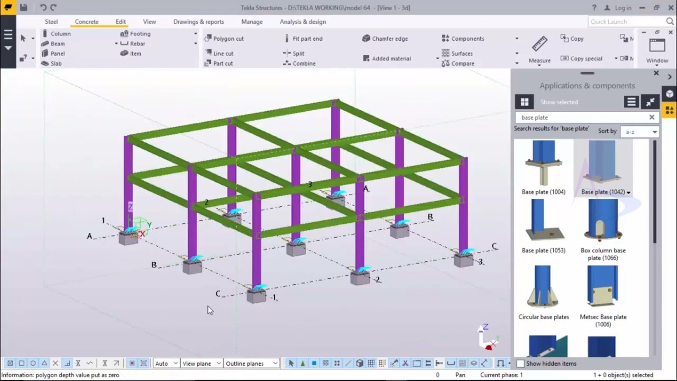The height and width of the screenshot is (381, 677).
Task: Activate the Line cut command
Action: click(x=219, y=53)
